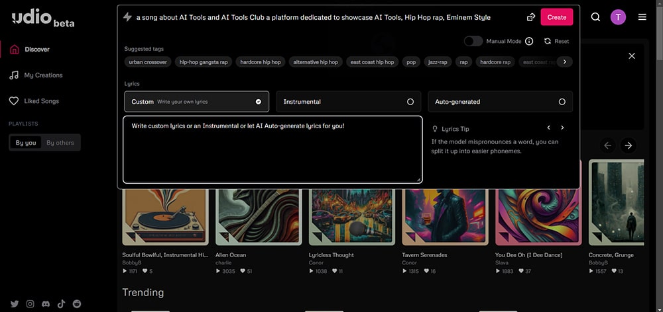Image resolution: width=663 pixels, height=312 pixels.
Task: Click into the custom lyrics text area
Action: [x=272, y=149]
